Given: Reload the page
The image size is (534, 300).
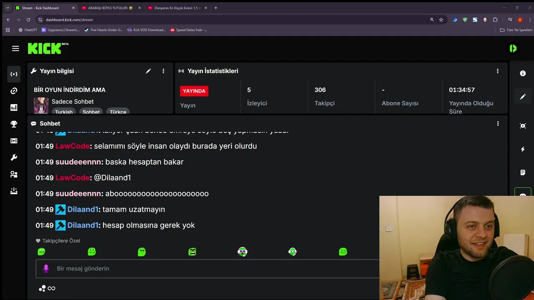Looking at the screenshot, I should coord(28,20).
